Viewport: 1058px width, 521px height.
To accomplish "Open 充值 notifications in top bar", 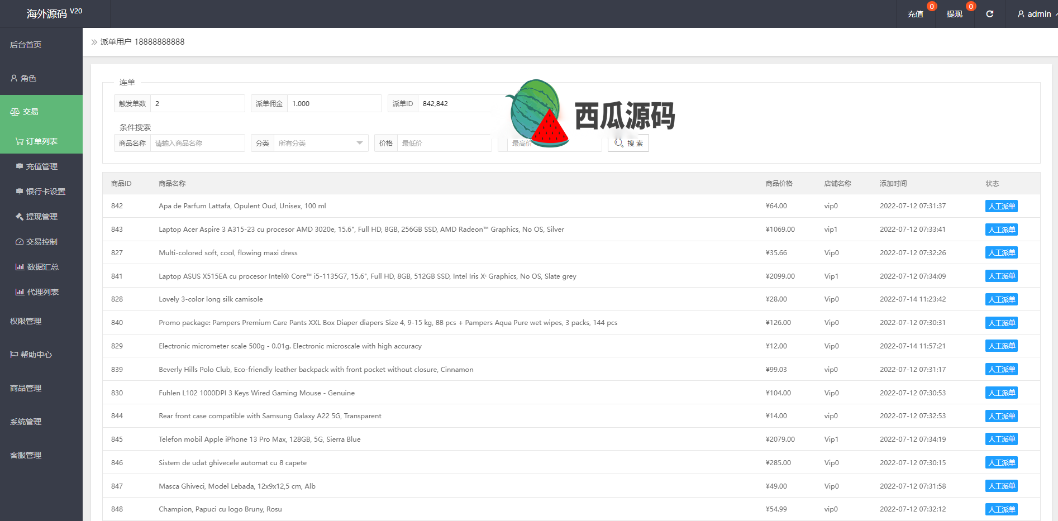I will (x=915, y=14).
